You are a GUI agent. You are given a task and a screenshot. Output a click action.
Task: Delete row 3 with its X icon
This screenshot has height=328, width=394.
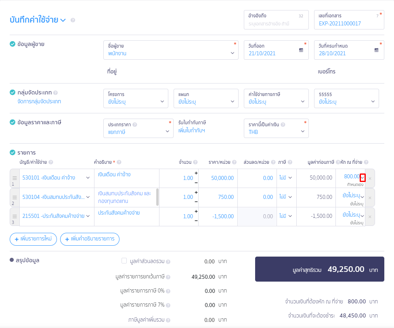pyautogui.click(x=370, y=217)
